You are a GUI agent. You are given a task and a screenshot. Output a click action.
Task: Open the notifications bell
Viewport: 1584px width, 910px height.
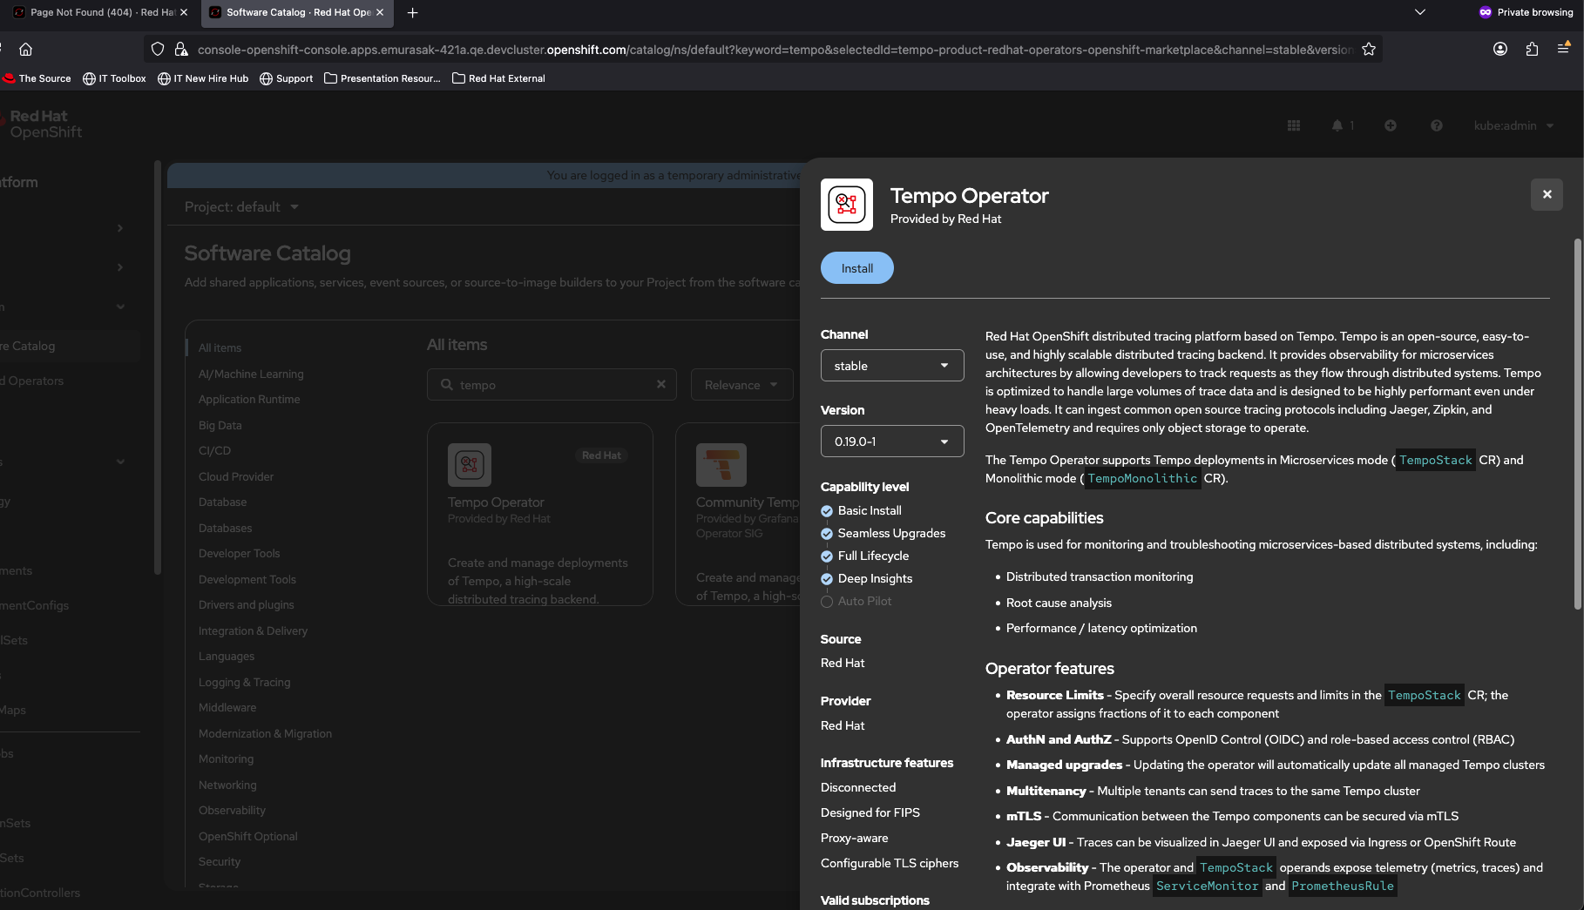pos(1337,126)
